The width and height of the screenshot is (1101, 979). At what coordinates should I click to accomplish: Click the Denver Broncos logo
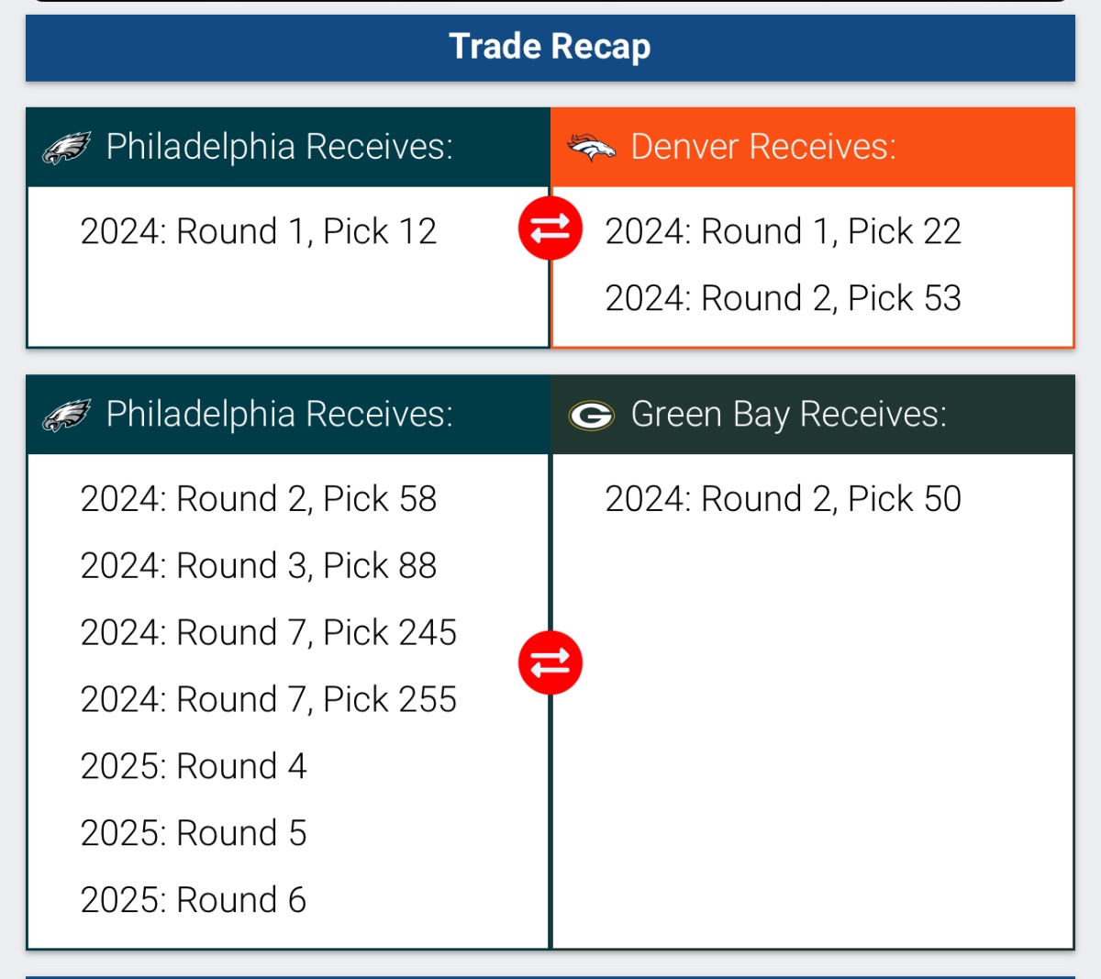pyautogui.click(x=591, y=147)
